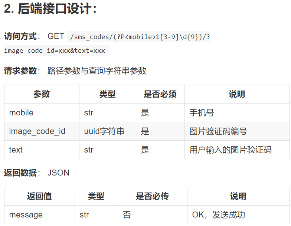Screen dimensions: 291x226
Task: Click the 'JSON' return format text
Action: click(58, 173)
